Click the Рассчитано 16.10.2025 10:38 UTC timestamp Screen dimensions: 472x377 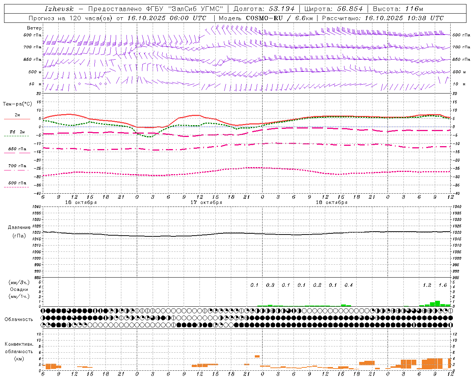tap(383, 18)
